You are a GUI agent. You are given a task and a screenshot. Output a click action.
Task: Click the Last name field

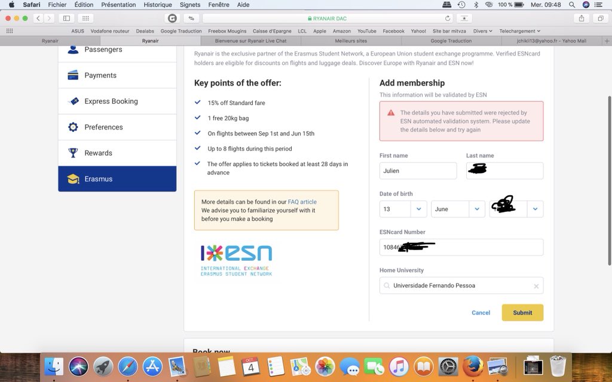coord(504,171)
